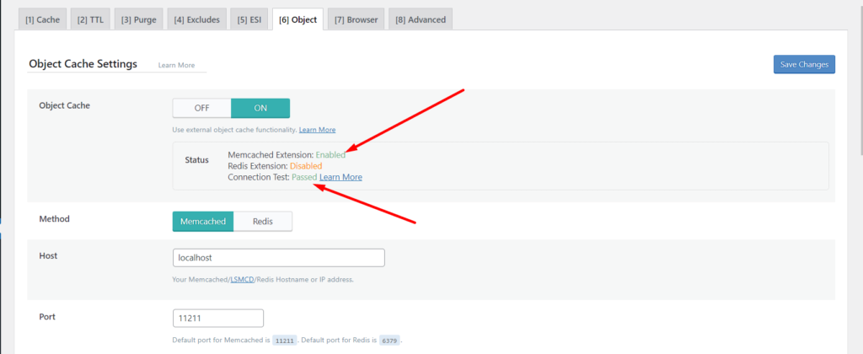Go to the [3] Purge tab
The height and width of the screenshot is (354, 863).
(x=139, y=19)
